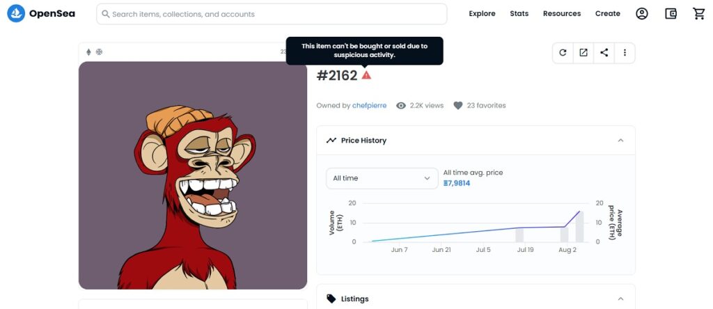Click the Create link

607,14
